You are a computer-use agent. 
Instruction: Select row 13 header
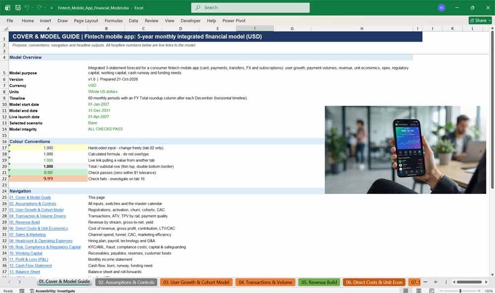point(4,123)
